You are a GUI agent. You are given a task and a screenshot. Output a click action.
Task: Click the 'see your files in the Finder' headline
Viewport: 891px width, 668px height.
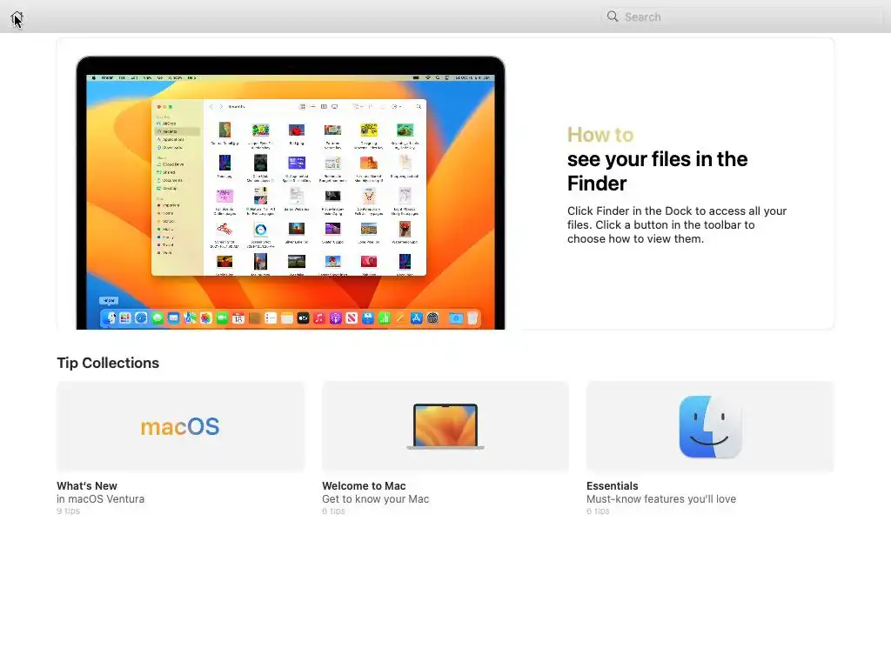pyautogui.click(x=657, y=171)
